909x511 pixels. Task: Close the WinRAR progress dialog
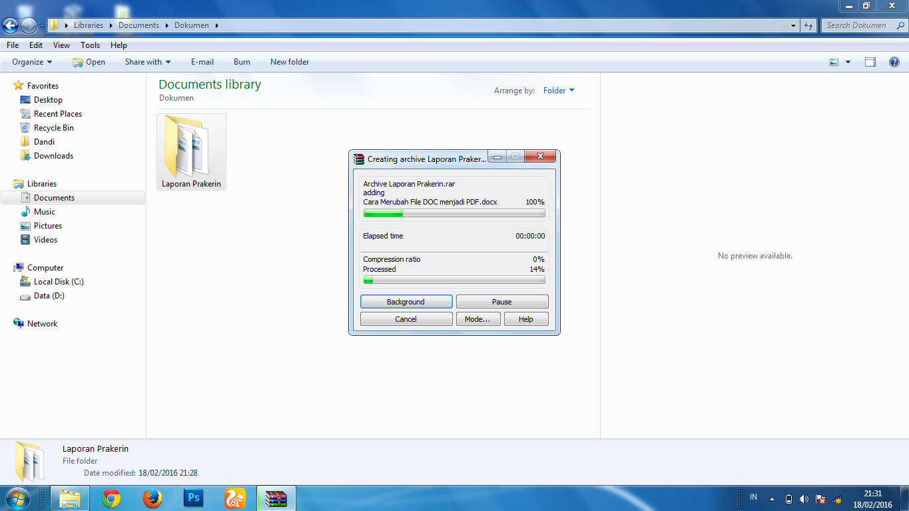[x=540, y=157]
